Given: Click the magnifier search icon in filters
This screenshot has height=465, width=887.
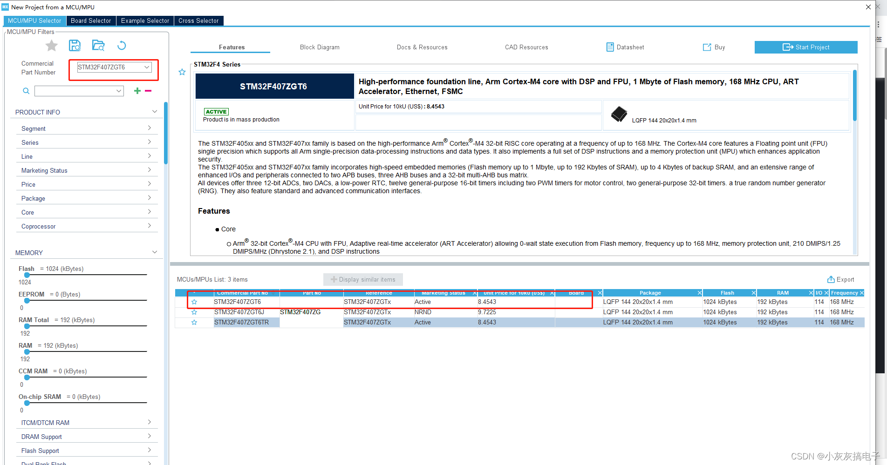Looking at the screenshot, I should (26, 91).
